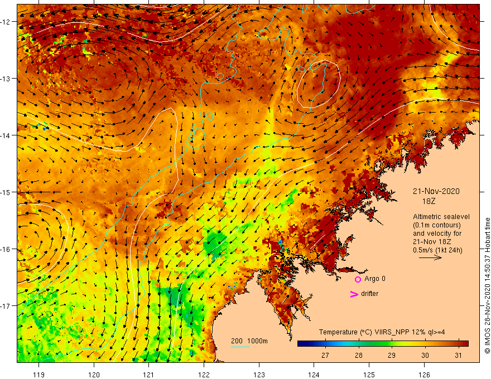Click the IMOS copyright timestamp text
This screenshot has height=379, width=491.
(x=487, y=285)
